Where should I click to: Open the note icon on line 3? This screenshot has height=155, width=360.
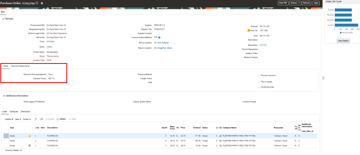(x=29, y=146)
